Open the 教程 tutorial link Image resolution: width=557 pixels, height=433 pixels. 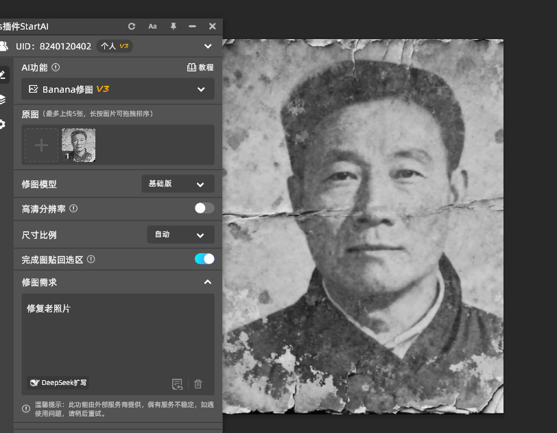pyautogui.click(x=200, y=67)
